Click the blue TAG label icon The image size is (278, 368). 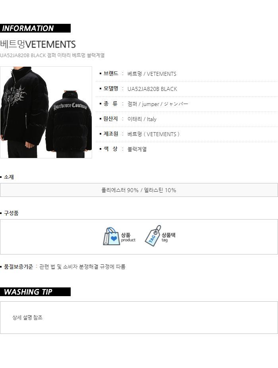coord(153,236)
